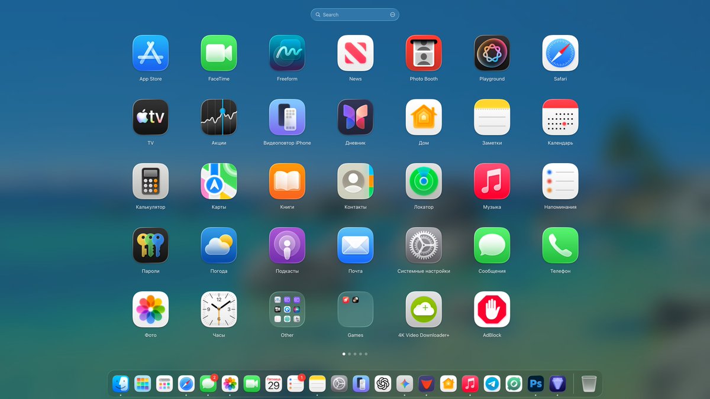Viewport: 710px width, 399px height.
Task: Click the purple gem icon in the Dock
Action: (x=557, y=384)
